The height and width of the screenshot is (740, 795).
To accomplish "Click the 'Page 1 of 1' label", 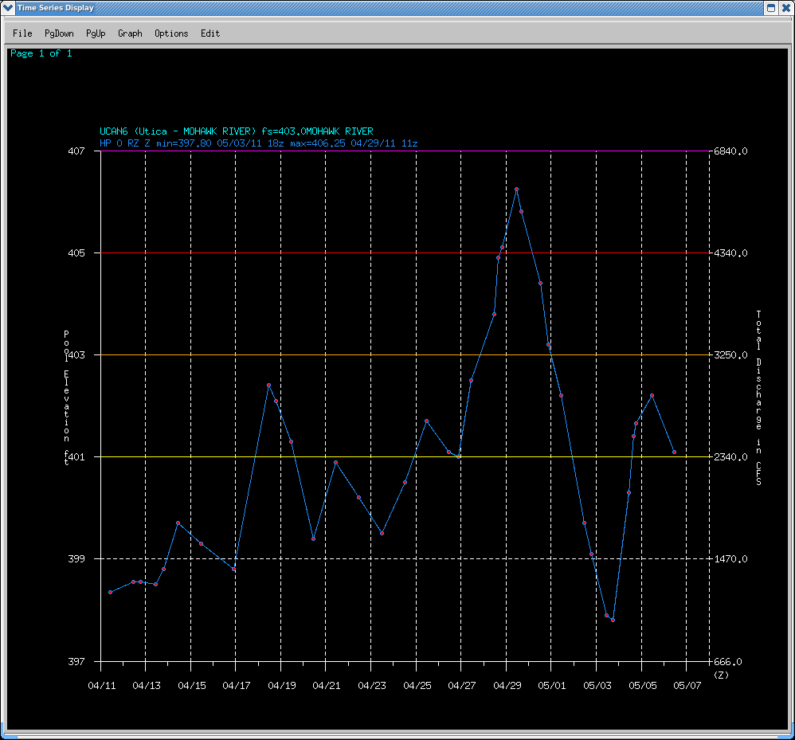I will [41, 53].
